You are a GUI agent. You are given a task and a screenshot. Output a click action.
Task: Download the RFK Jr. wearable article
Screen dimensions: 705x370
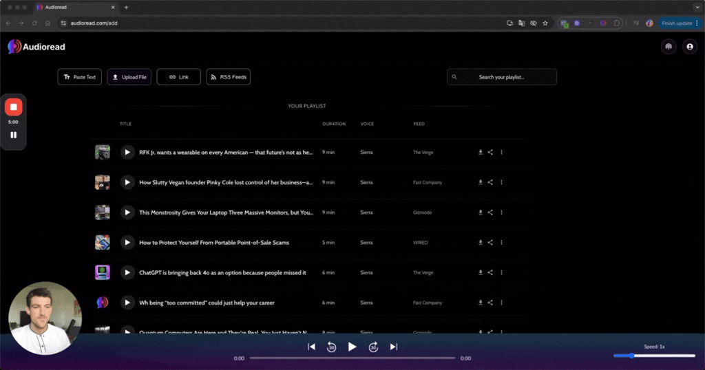click(480, 152)
